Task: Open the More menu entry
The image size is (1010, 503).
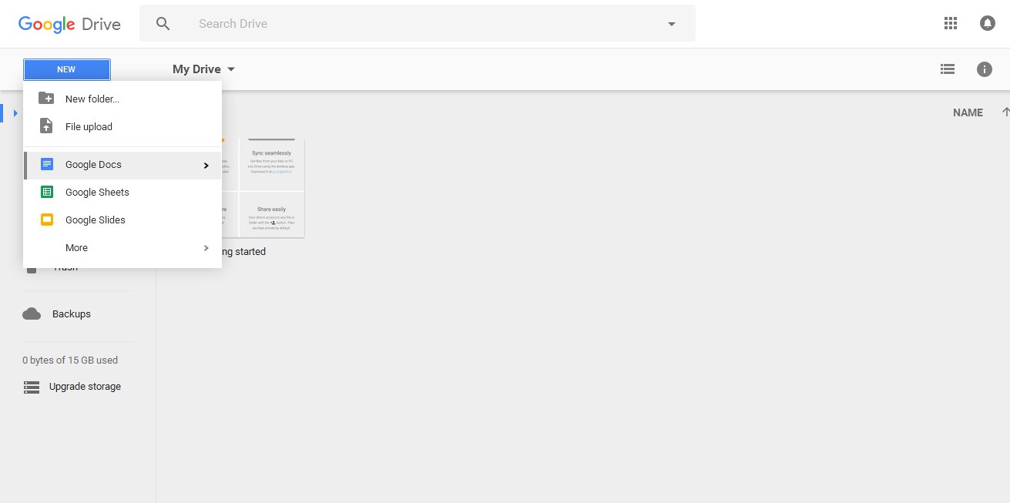Action: click(x=122, y=248)
